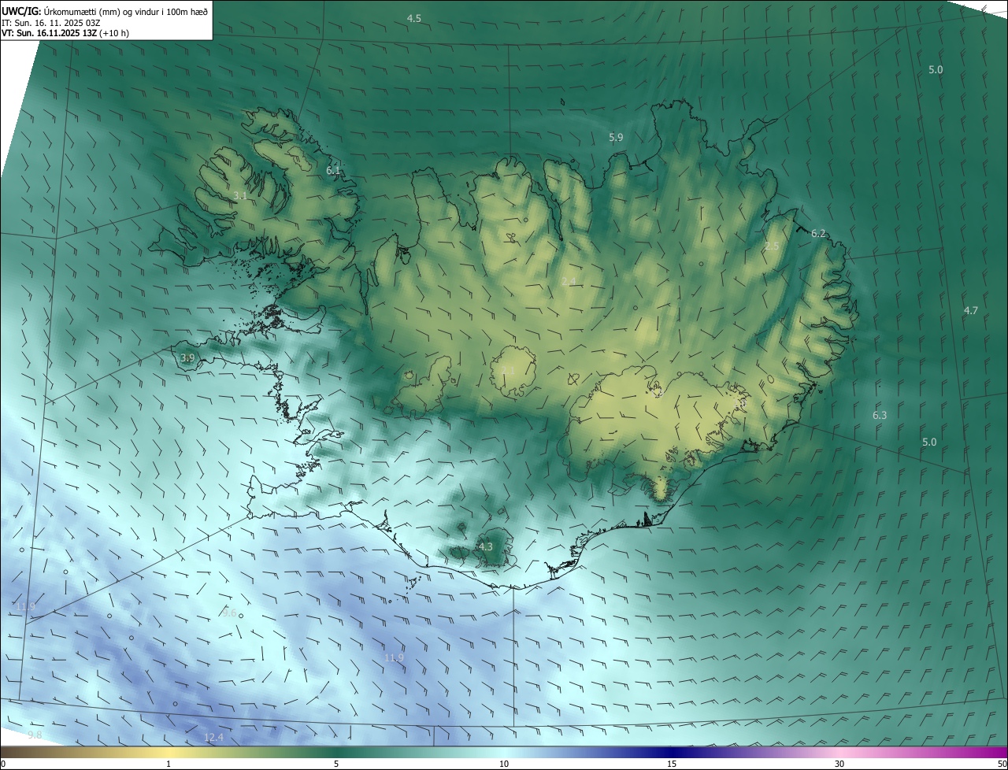Select the 10 tick on the colour scale
Viewport: 1008px width, 770px height.
(504, 764)
